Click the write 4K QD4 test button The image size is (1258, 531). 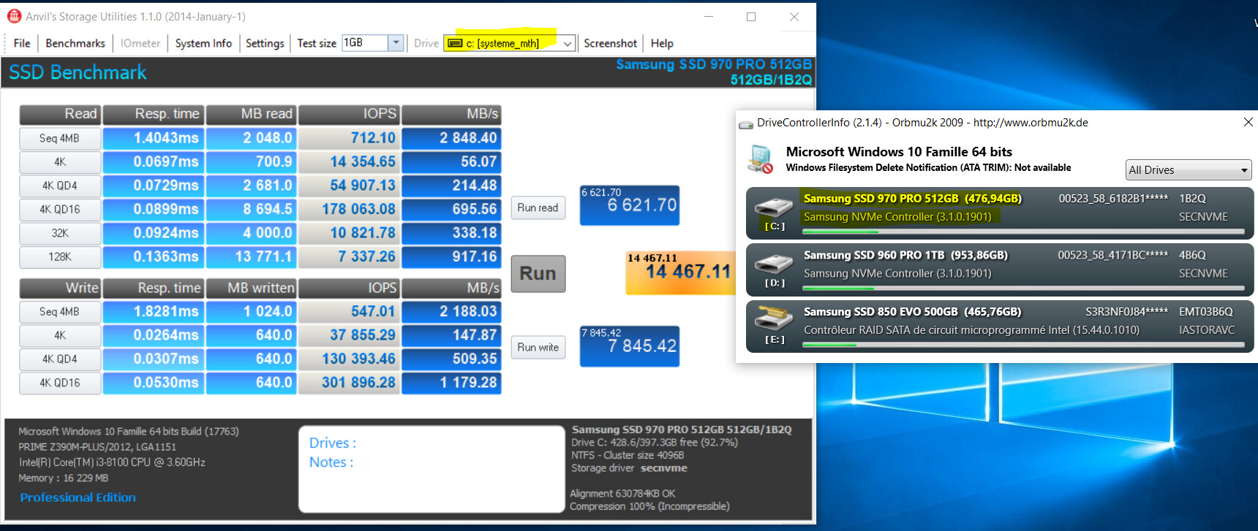(x=60, y=359)
